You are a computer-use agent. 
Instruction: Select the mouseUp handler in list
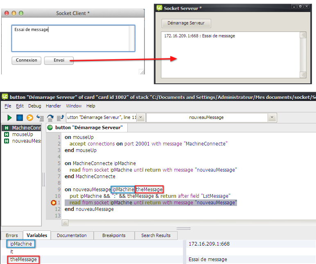[23, 134]
